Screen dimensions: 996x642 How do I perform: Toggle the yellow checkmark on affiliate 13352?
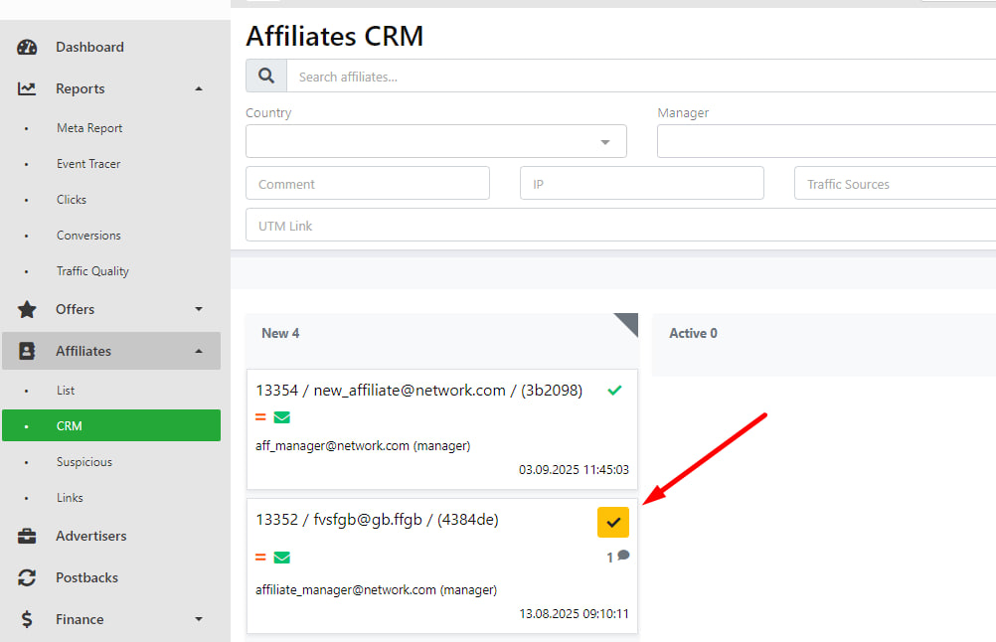coord(613,522)
